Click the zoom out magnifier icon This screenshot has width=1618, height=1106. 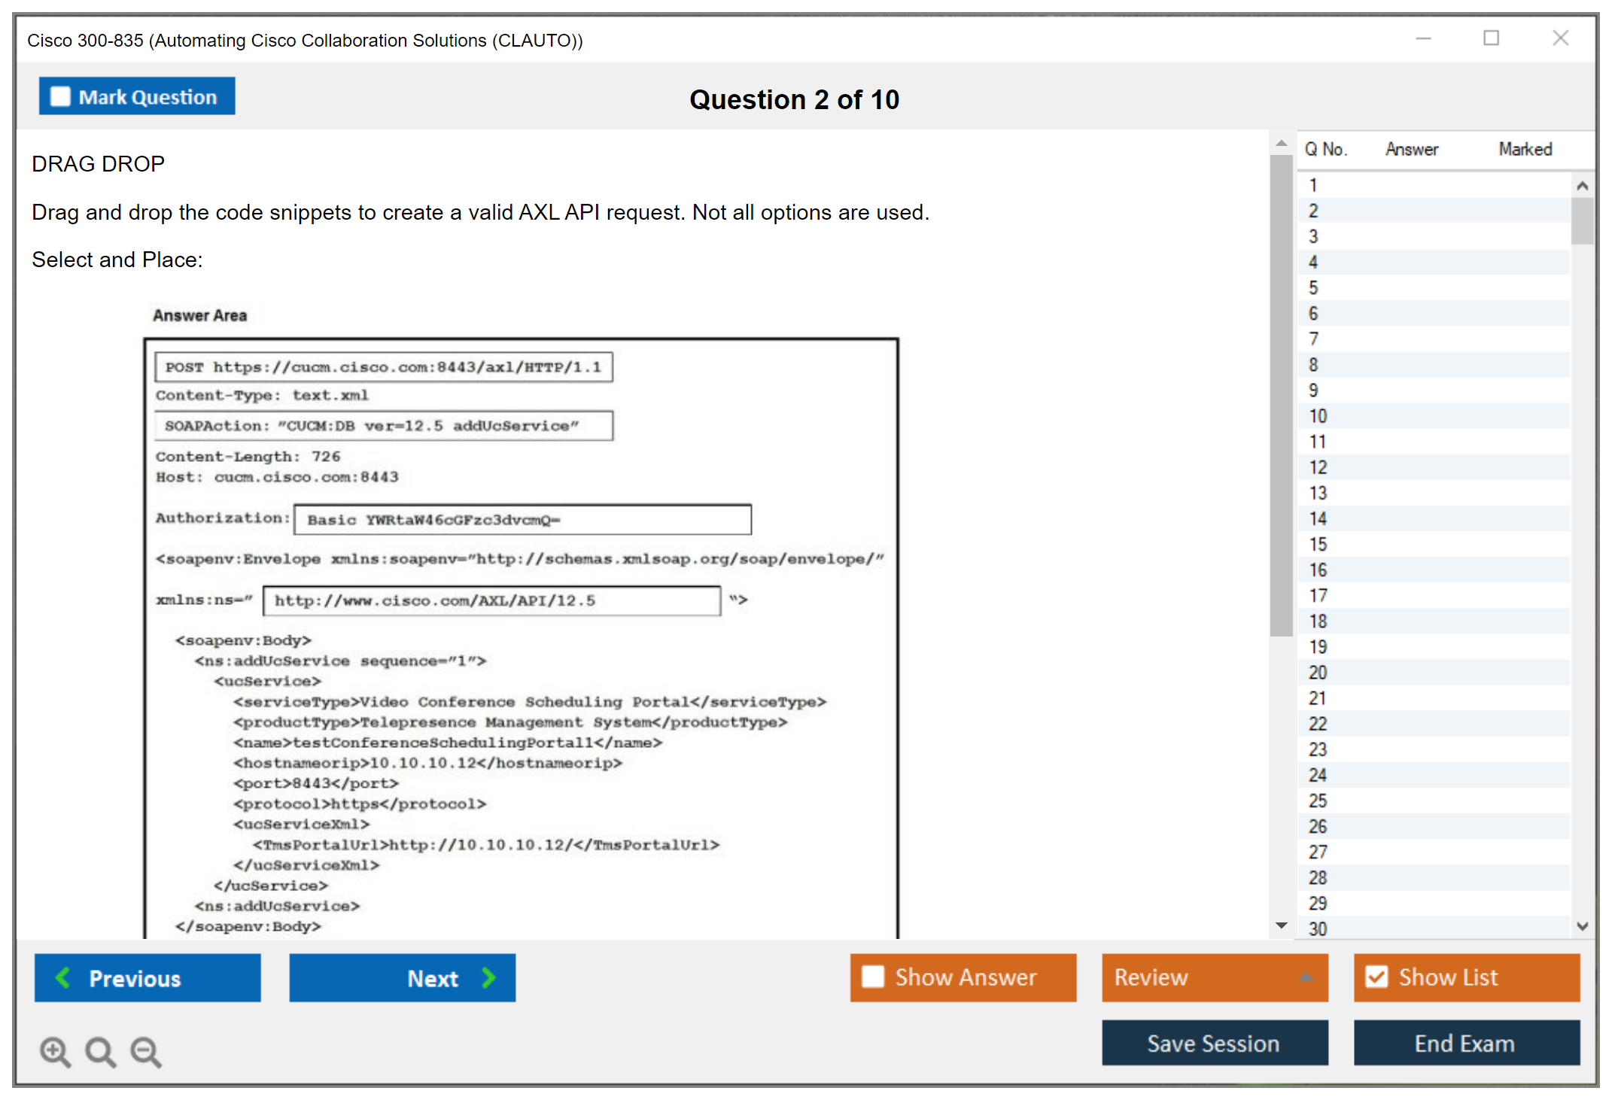[x=145, y=1051]
